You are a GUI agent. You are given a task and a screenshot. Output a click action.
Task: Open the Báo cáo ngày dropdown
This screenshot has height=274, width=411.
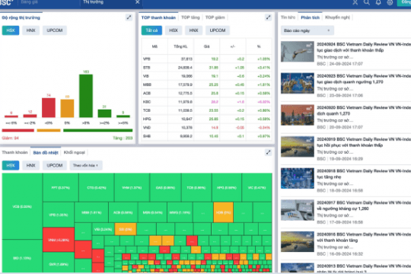[x=307, y=30]
